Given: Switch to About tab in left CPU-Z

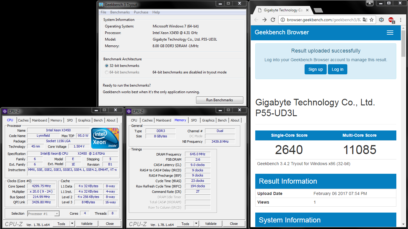Looking at the screenshot, I should 111,120.
